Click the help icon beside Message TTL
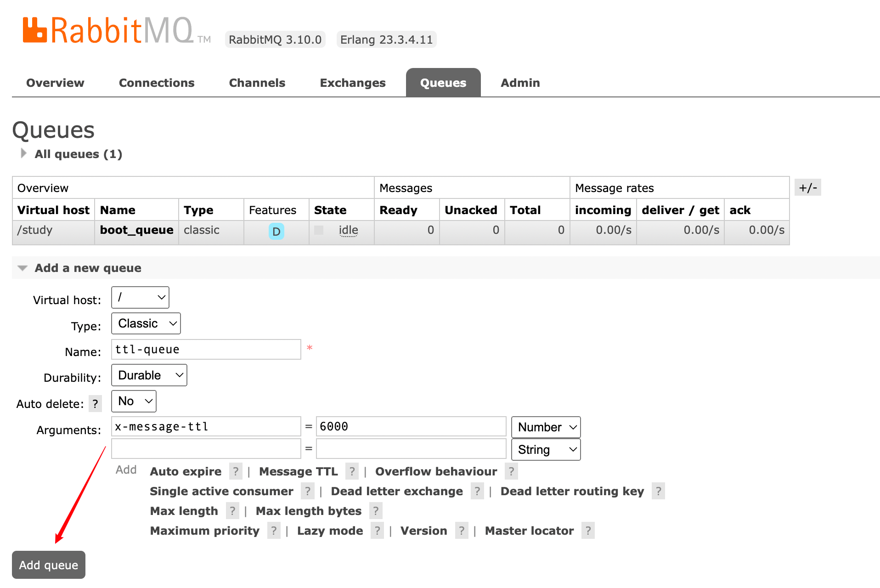The width and height of the screenshot is (880, 588). coord(352,471)
